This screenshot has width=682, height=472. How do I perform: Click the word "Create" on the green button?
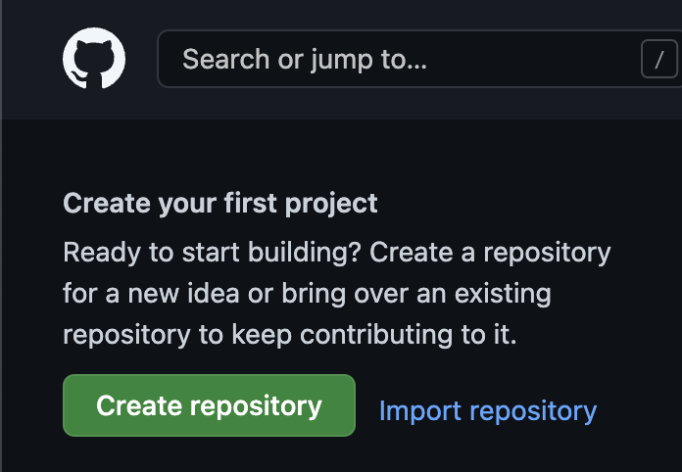(x=137, y=405)
